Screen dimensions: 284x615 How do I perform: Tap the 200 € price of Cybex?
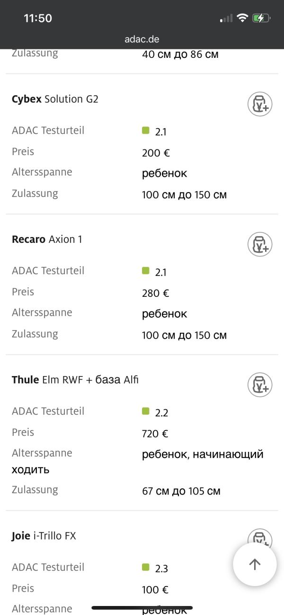coord(156,153)
